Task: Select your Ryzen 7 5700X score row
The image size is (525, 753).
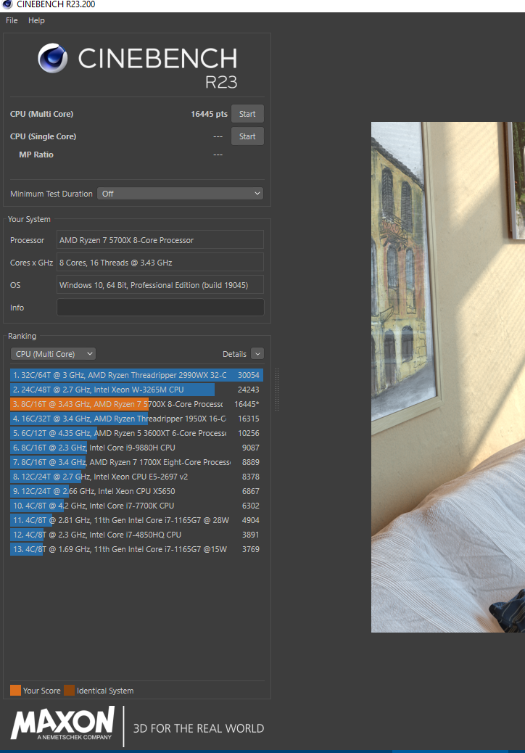Action: point(136,404)
